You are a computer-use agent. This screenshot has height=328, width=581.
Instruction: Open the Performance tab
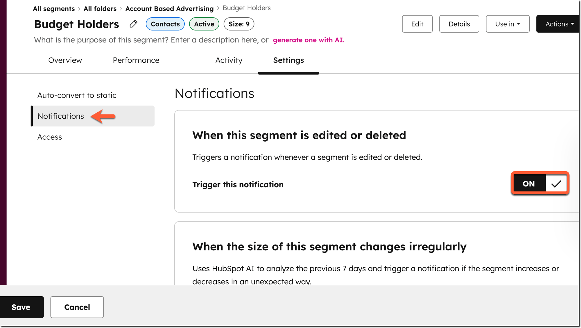click(136, 60)
